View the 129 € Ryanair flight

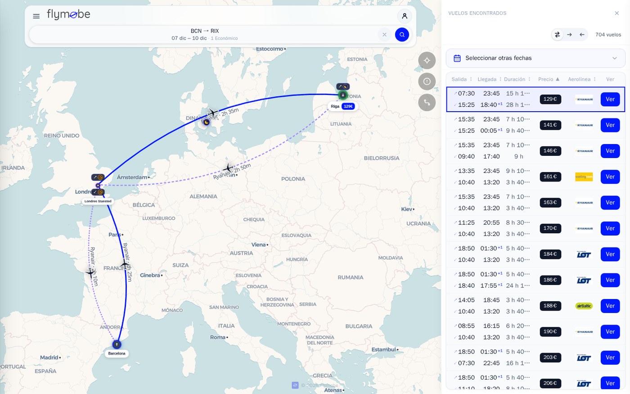tap(610, 99)
